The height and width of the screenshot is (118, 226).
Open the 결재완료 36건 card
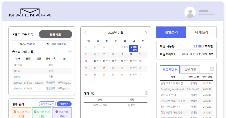point(62,113)
